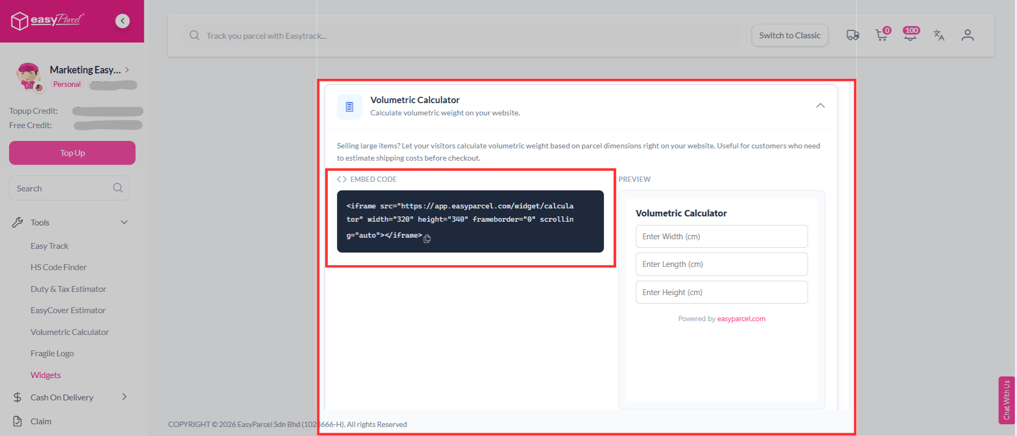Click the EasyParcel logo

coord(48,21)
